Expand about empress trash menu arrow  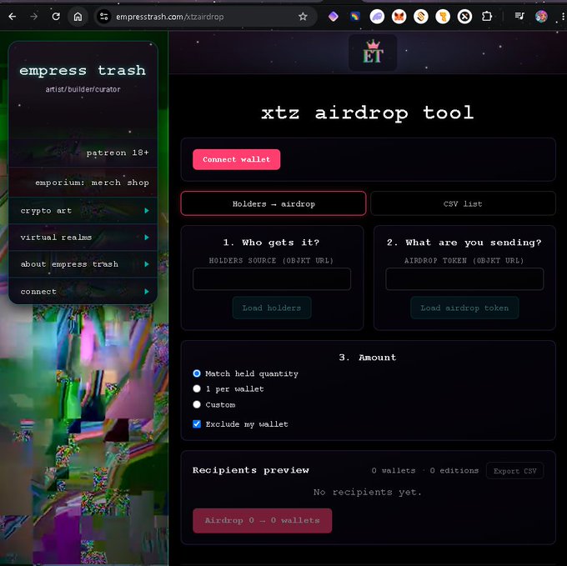point(147,264)
